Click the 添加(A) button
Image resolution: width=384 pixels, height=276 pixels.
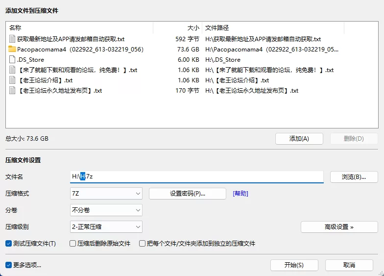[299, 139]
